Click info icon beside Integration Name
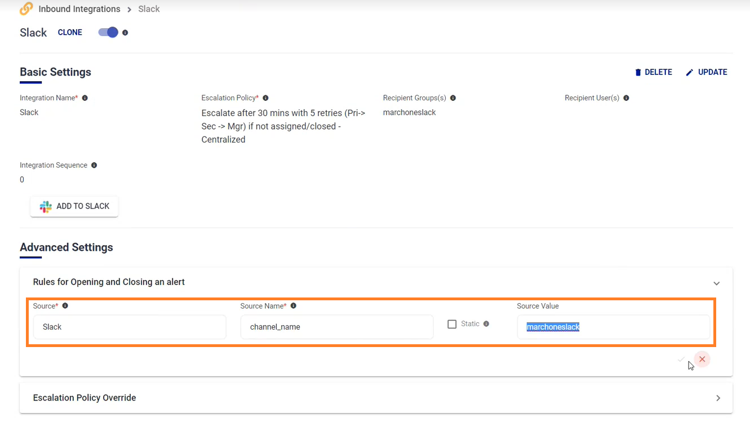This screenshot has height=422, width=750. 85,98
